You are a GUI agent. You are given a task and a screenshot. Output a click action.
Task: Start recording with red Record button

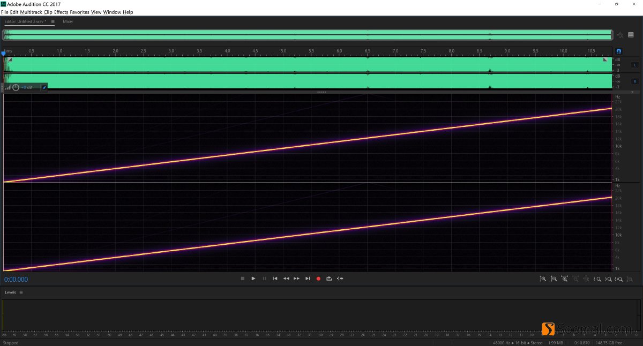click(x=318, y=279)
